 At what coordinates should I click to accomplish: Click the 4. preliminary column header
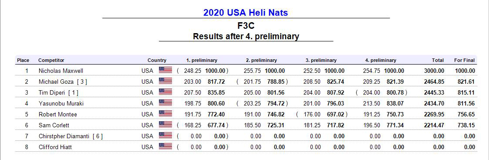[x=381, y=60]
